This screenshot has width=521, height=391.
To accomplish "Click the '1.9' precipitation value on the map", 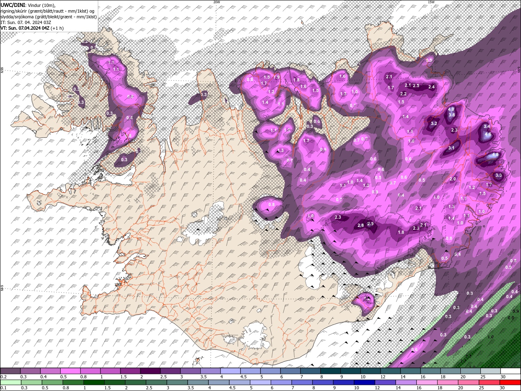I will click(x=277, y=77).
